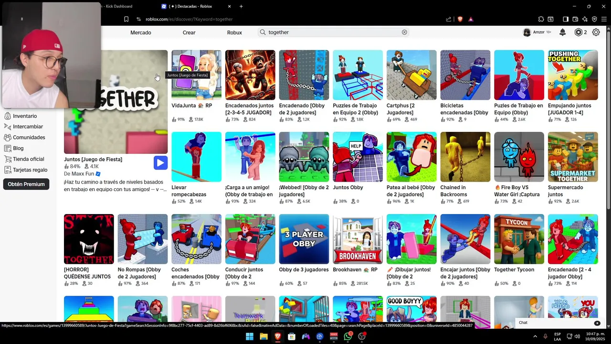Screen dimensions: 611x344
Task: Open a new browser tab
Action: tap(241, 6)
